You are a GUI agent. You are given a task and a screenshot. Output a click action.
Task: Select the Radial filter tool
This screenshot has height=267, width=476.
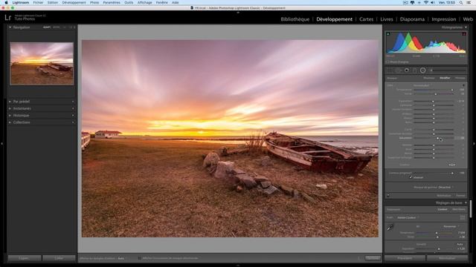pos(422,70)
